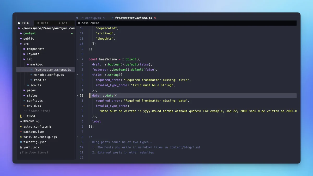Collapse the title fold chevron at line 4
Screen dimensions: 313x176
[77, 75]
